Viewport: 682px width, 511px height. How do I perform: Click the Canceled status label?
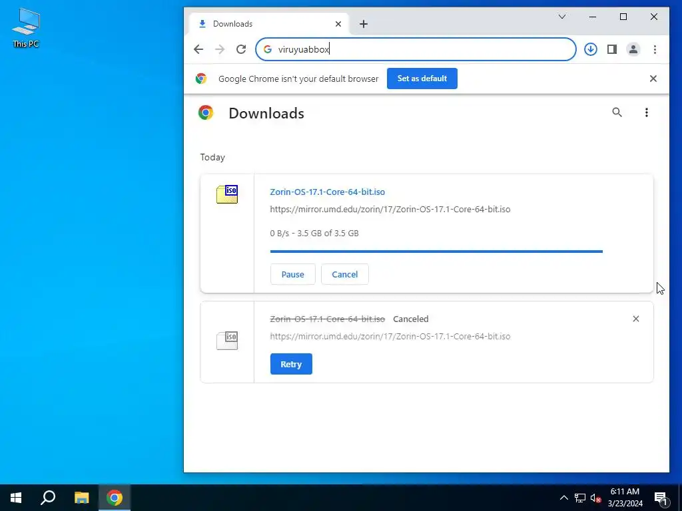[x=410, y=319]
